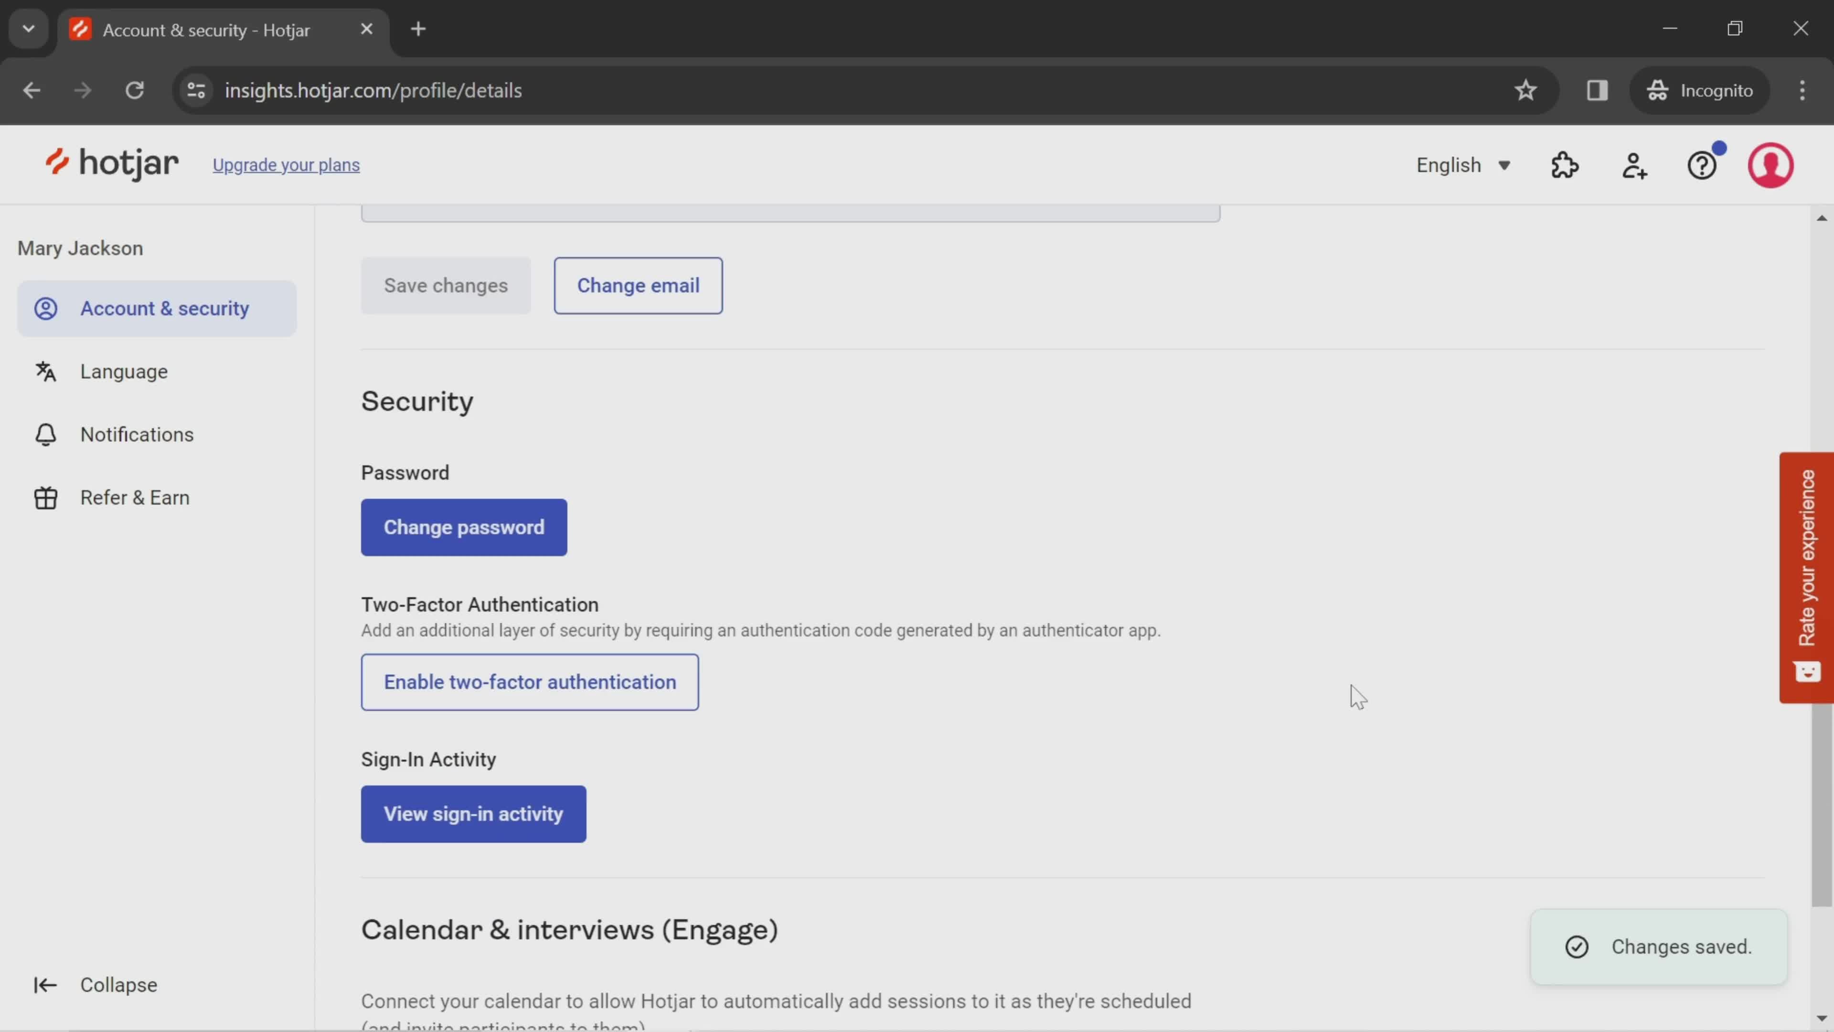Viewport: 1834px width, 1032px height.
Task: Open the user profile icon
Action: pos(1771,165)
